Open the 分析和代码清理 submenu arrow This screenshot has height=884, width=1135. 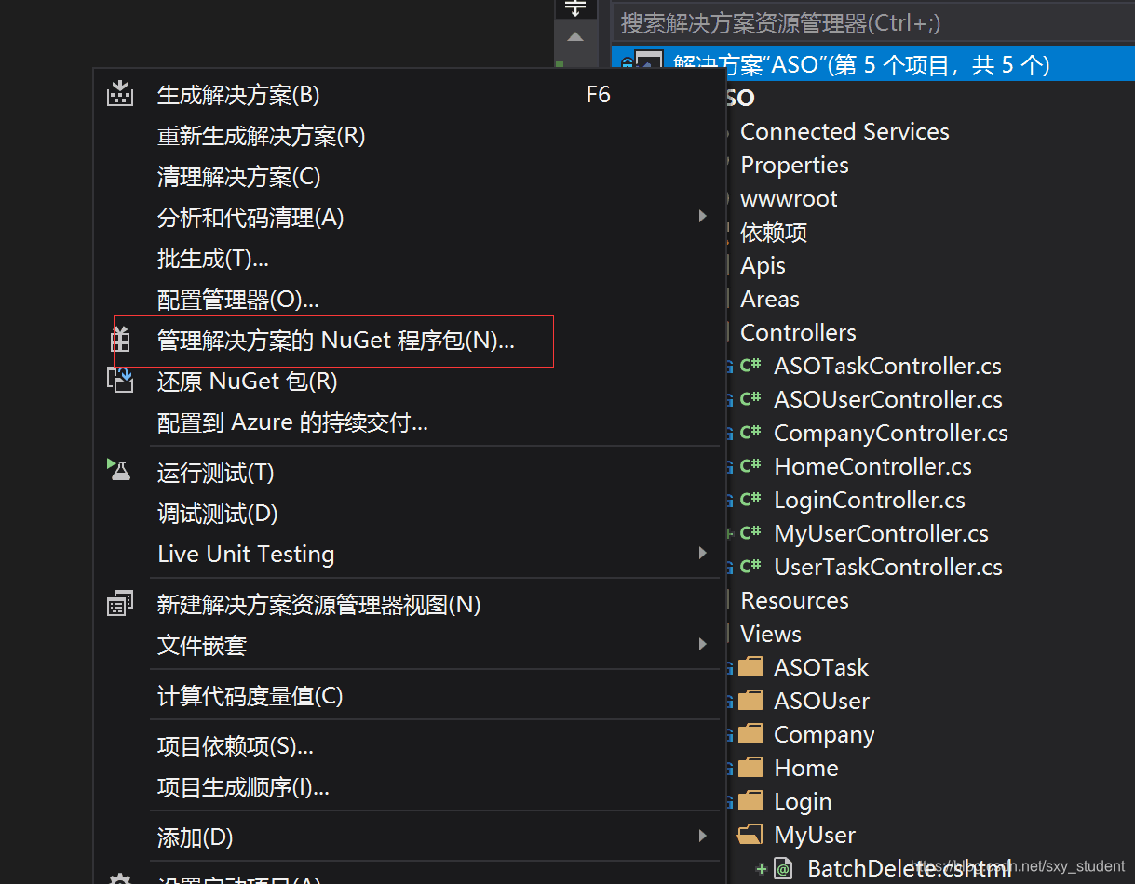703,216
